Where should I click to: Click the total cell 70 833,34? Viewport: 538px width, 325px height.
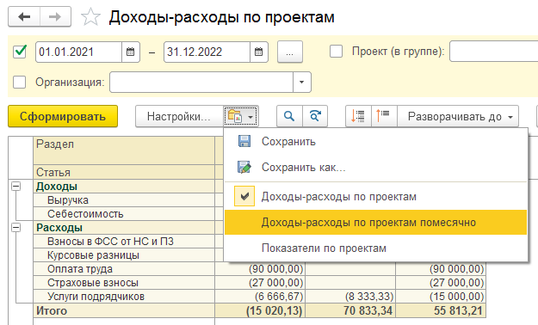click(350, 310)
